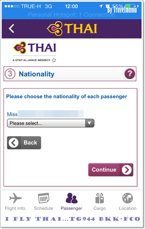Select the Location globe icon
Image resolution: width=145 pixels, height=229 pixels.
coord(128,198)
